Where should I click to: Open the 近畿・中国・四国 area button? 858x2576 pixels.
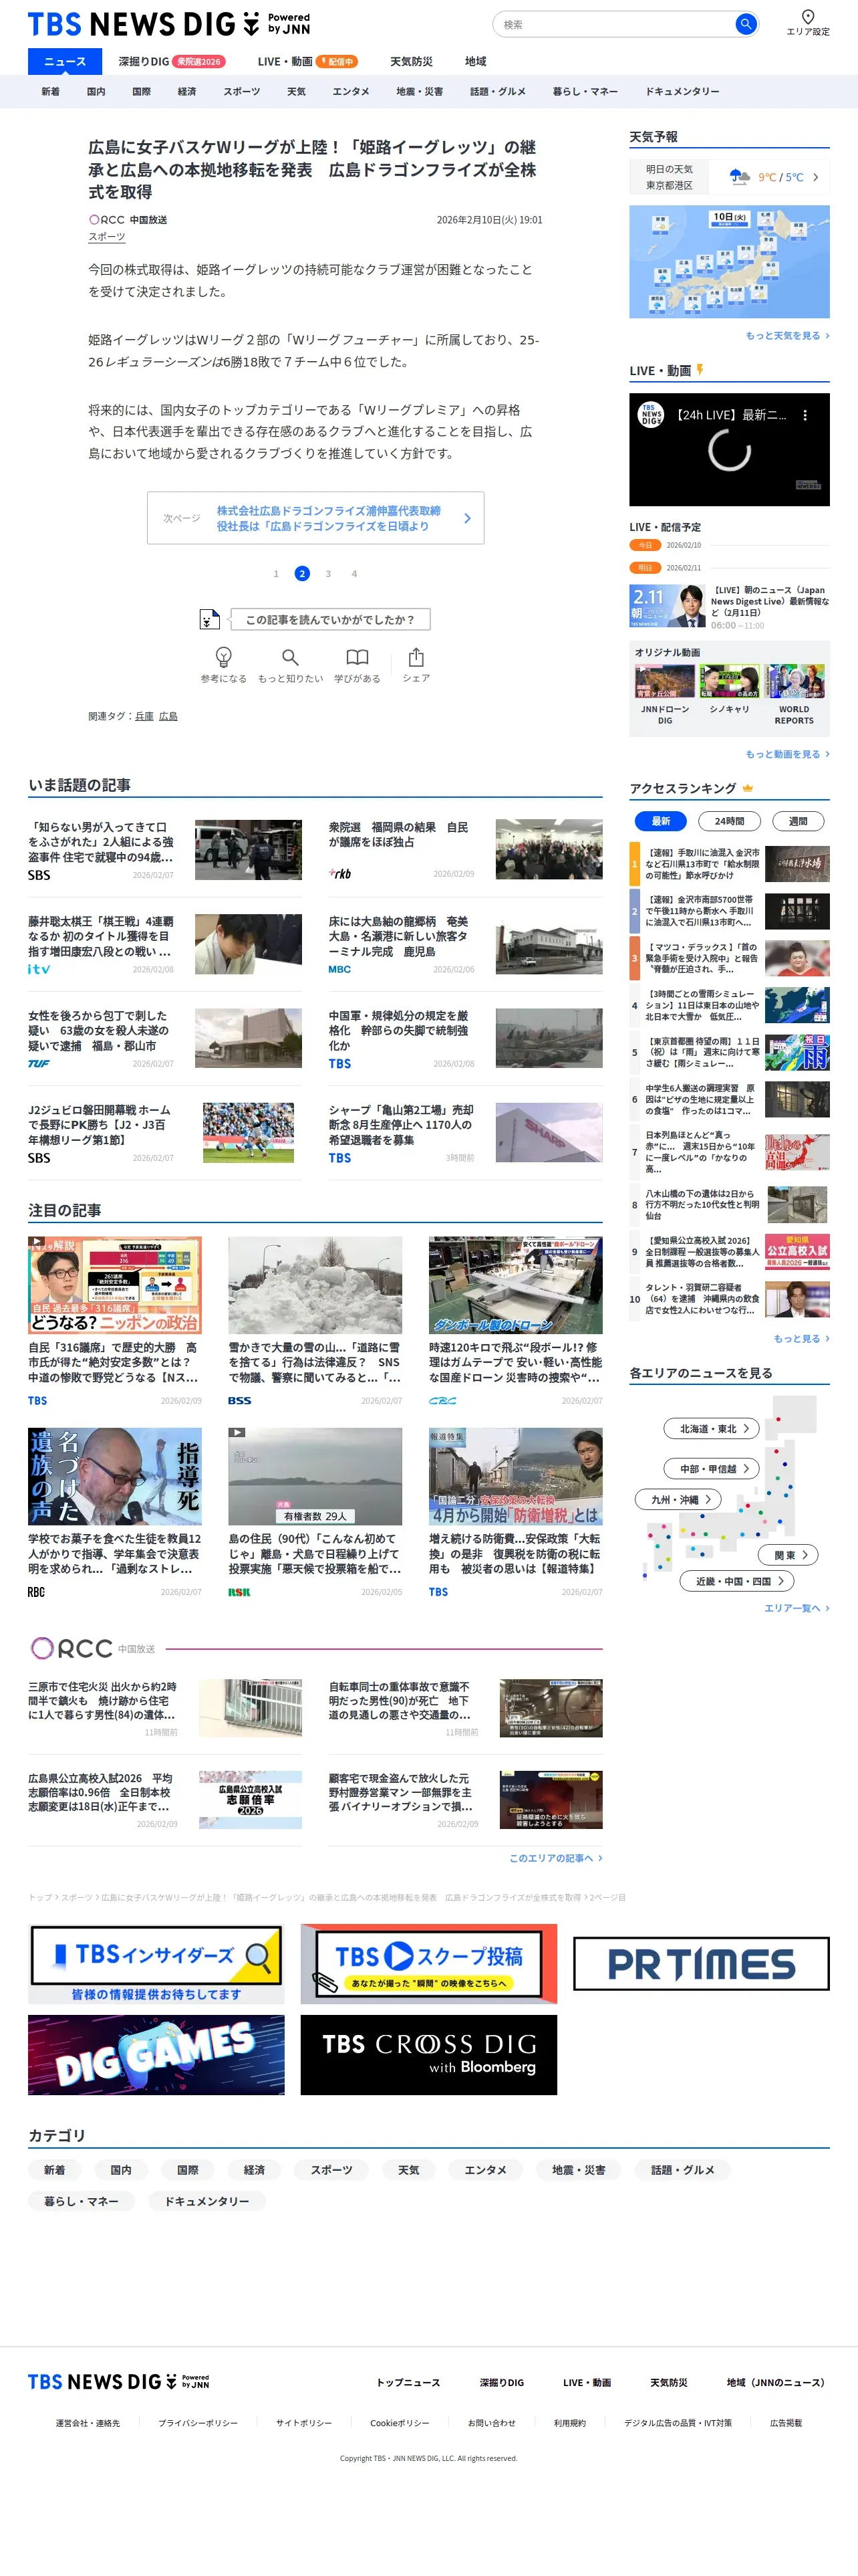point(737,1581)
